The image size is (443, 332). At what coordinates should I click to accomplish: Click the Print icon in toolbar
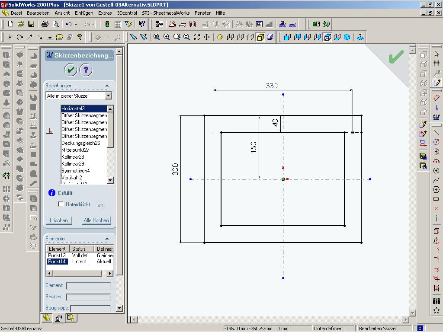point(45,24)
